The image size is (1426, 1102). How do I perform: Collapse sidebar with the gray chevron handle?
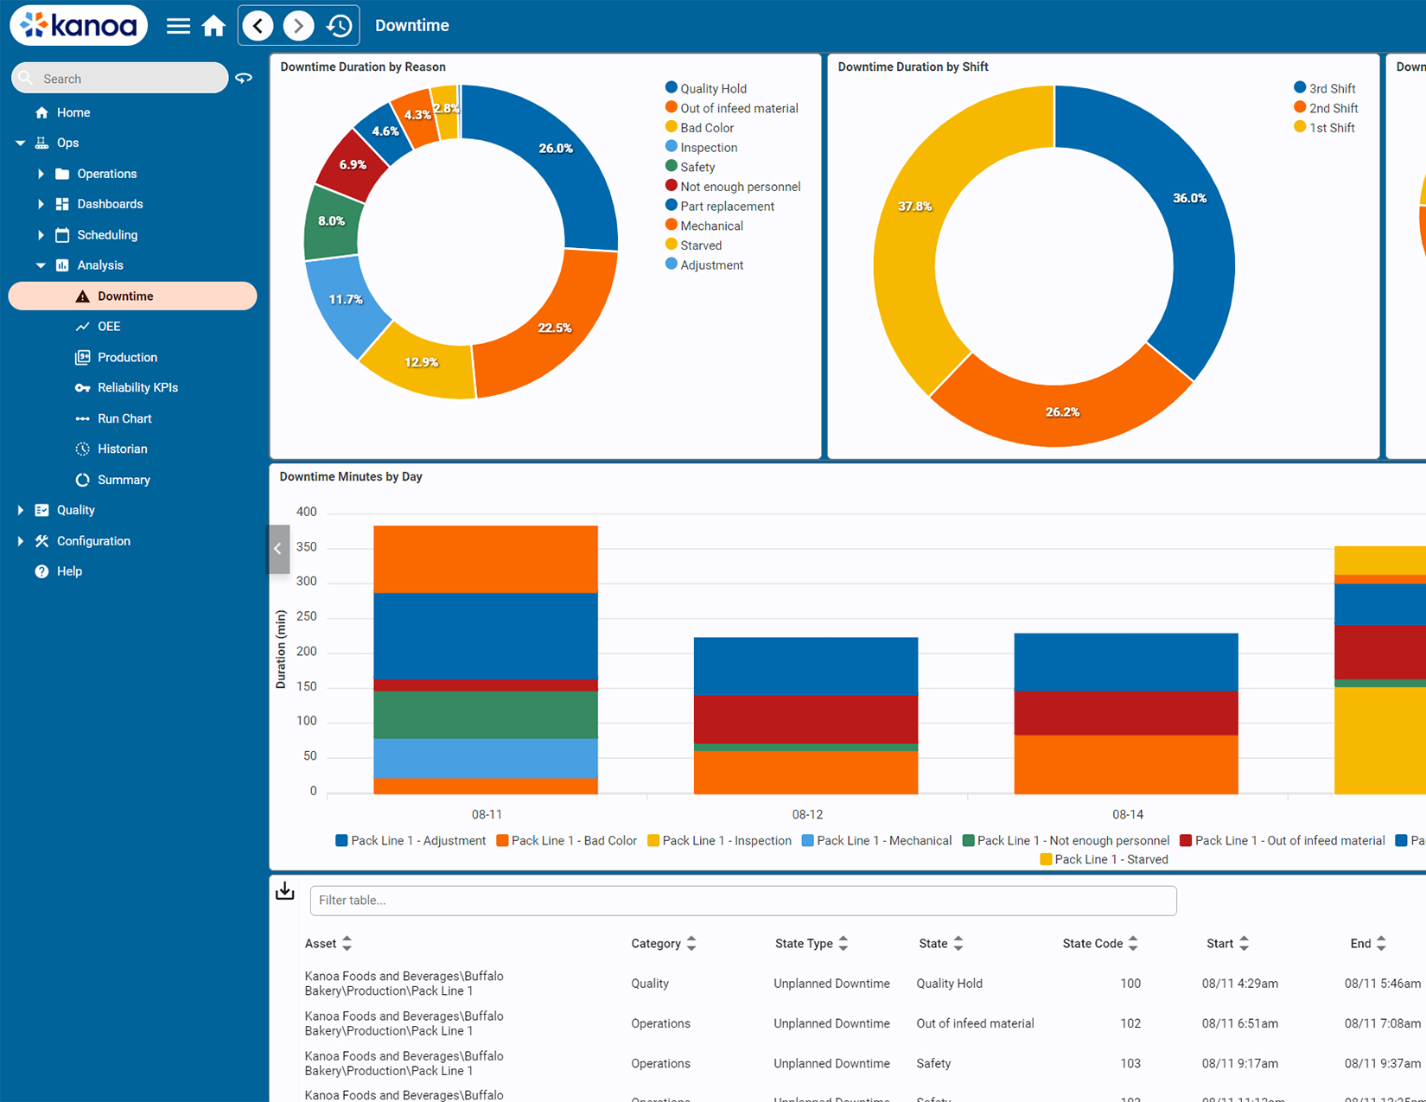pos(277,548)
